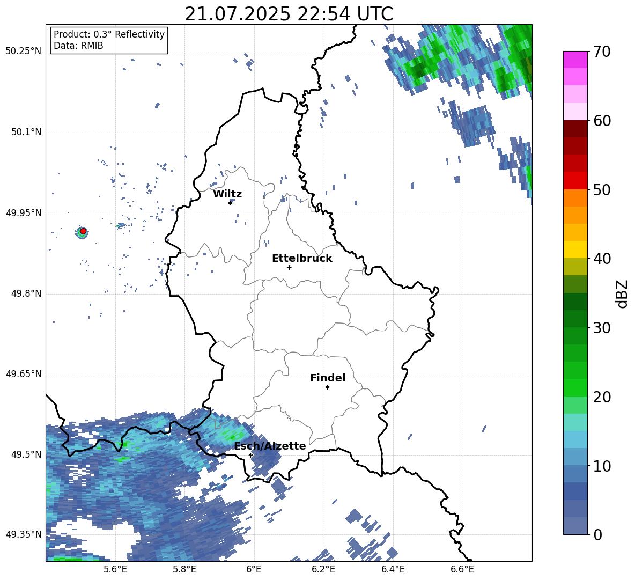Click the colorbar 50 tick label
The image size is (635, 580).
click(602, 189)
